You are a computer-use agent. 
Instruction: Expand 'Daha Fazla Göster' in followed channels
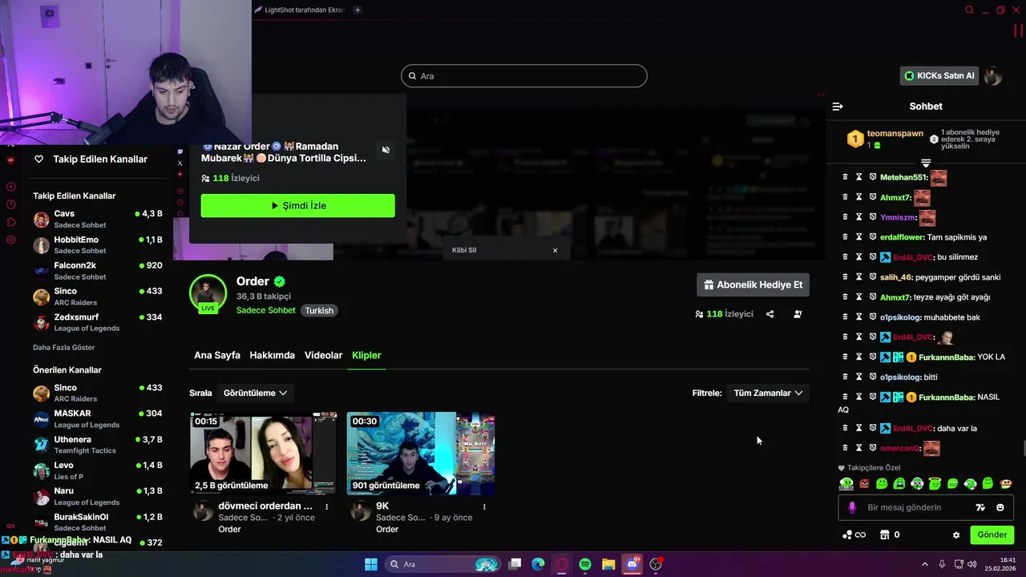coord(63,347)
